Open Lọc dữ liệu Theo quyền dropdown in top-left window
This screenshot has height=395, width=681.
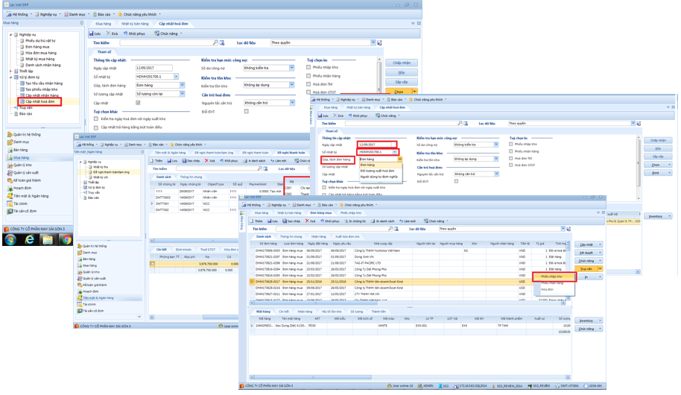pos(373,42)
